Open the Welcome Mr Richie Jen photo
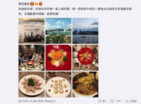Viewport: 141px width, 104px height. click(31, 31)
